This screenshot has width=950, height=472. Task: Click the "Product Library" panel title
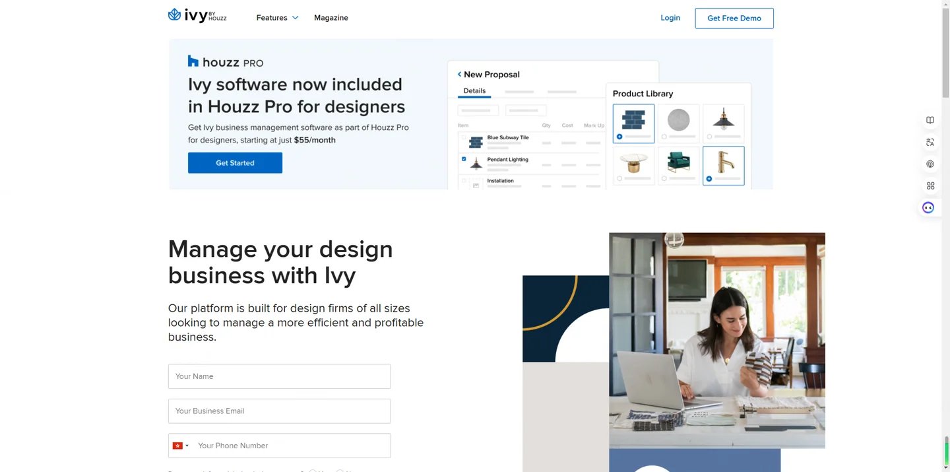coord(643,94)
